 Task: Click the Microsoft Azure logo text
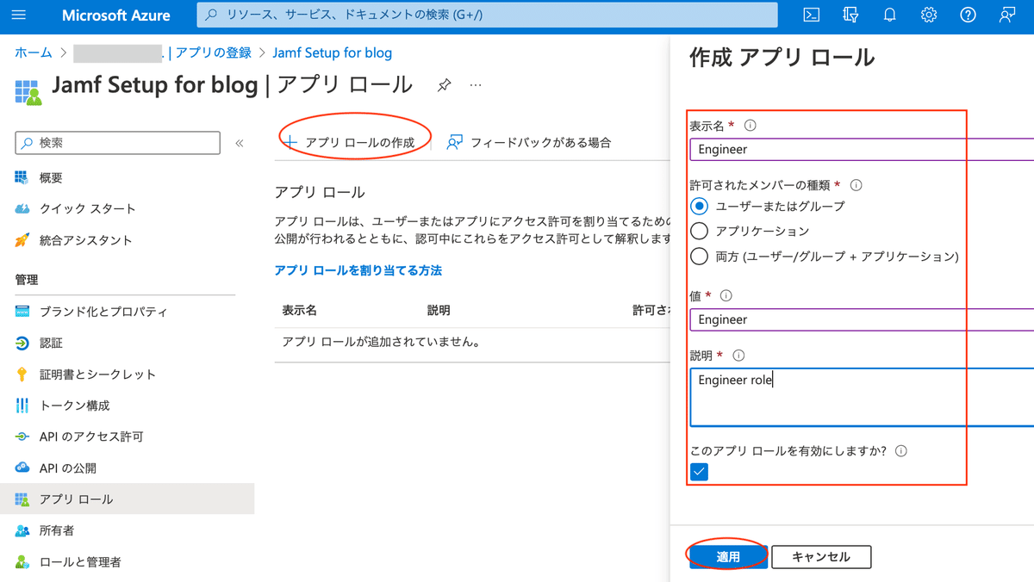point(116,15)
